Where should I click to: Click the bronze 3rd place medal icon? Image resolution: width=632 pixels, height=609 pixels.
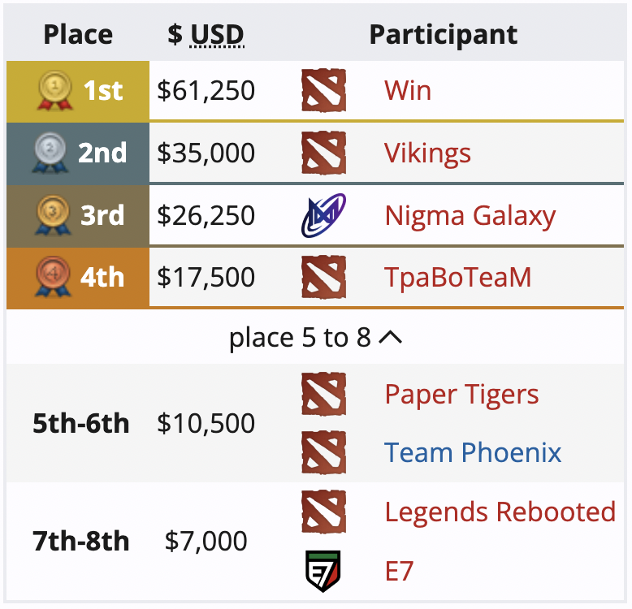tap(54, 216)
